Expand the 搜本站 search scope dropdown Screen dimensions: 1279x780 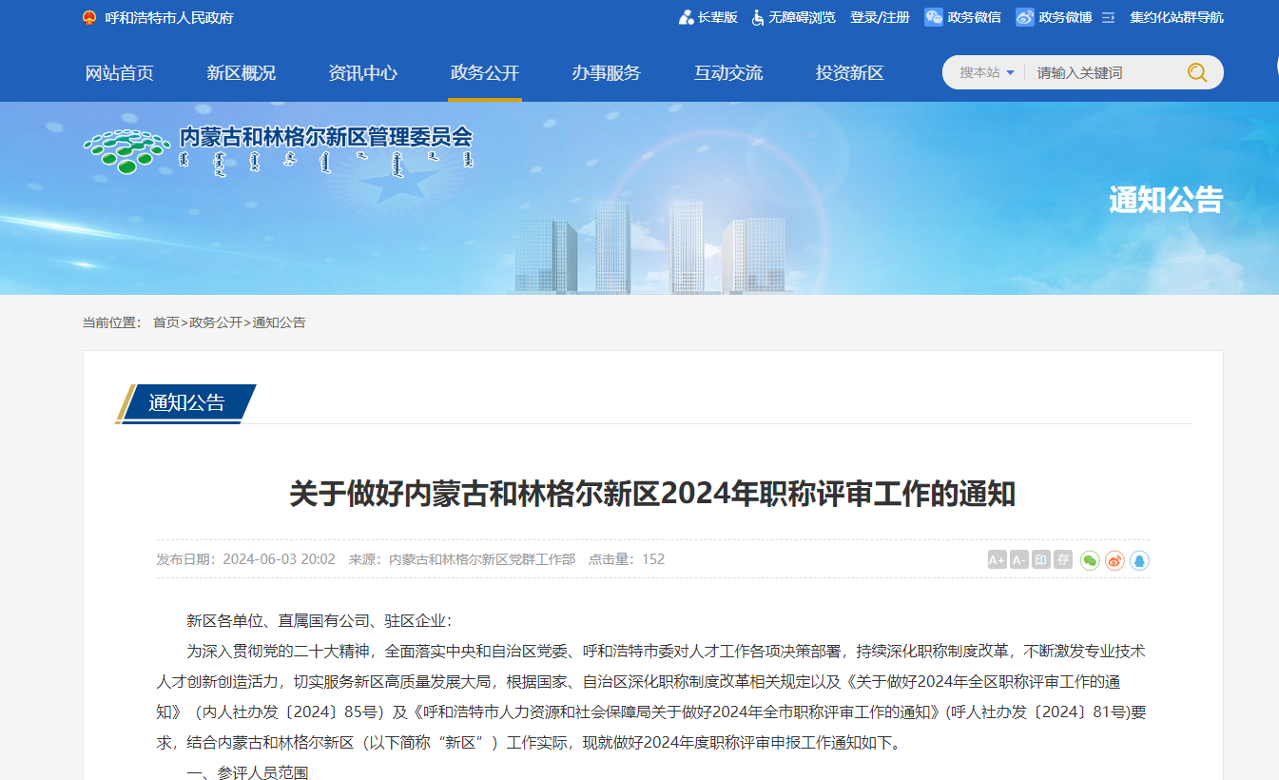(x=986, y=73)
